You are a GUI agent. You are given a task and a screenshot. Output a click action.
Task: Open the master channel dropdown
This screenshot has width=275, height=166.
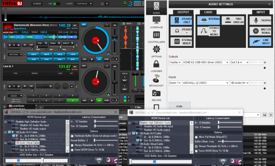tap(175, 62)
